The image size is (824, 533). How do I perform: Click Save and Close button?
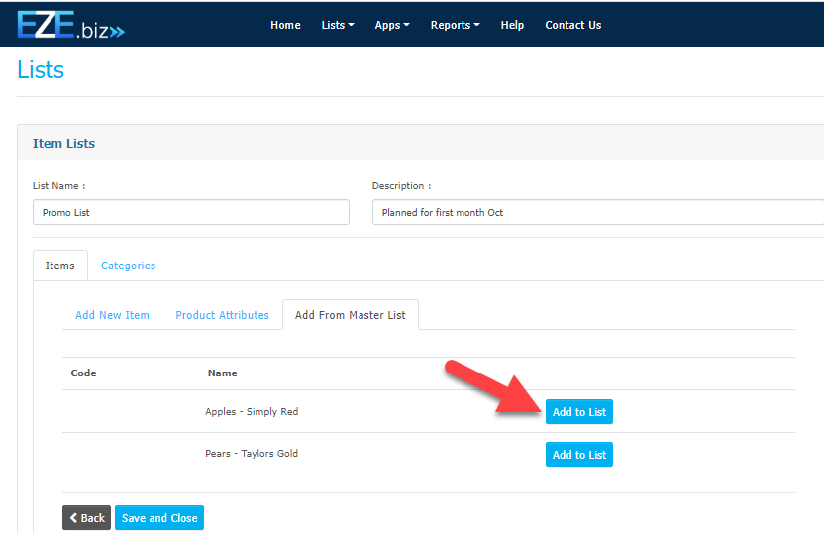158,518
